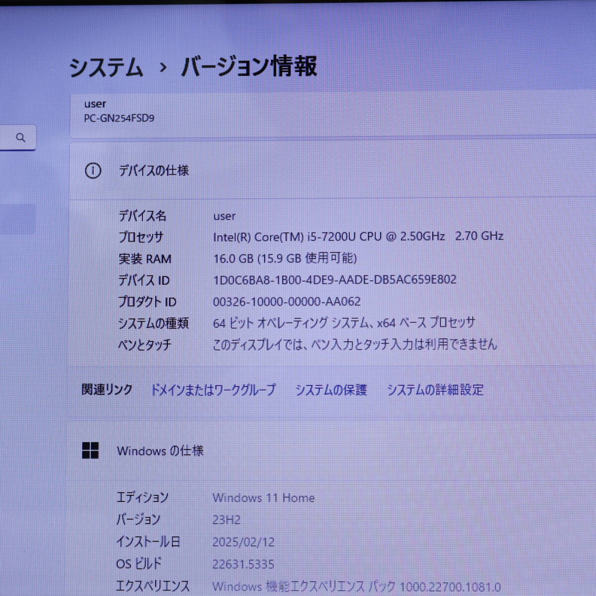Select the デバイス名 label
The image size is (596, 596).
point(142,216)
